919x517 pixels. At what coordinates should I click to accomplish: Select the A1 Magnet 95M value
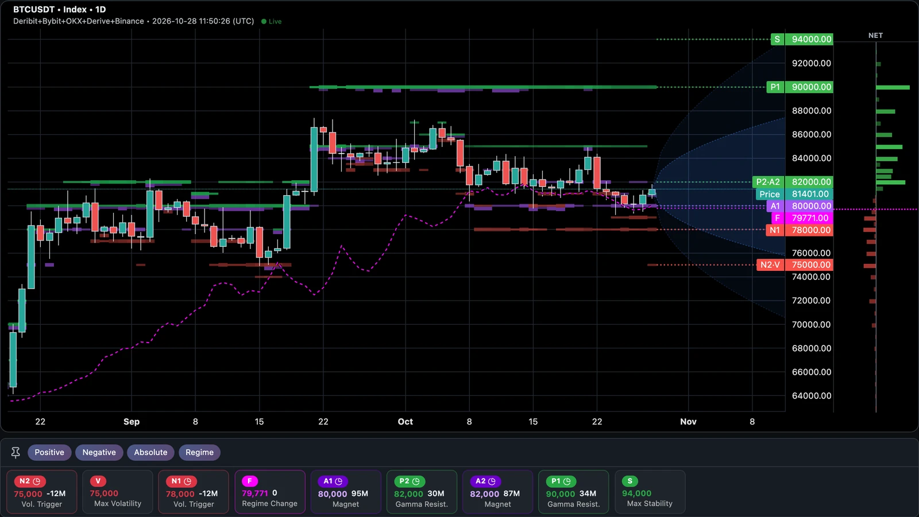pyautogui.click(x=360, y=493)
